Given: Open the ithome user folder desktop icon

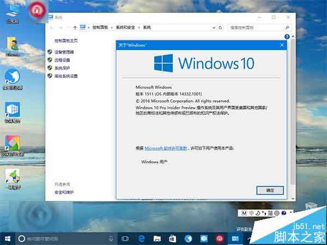Looking at the screenshot, I should click(13, 46).
